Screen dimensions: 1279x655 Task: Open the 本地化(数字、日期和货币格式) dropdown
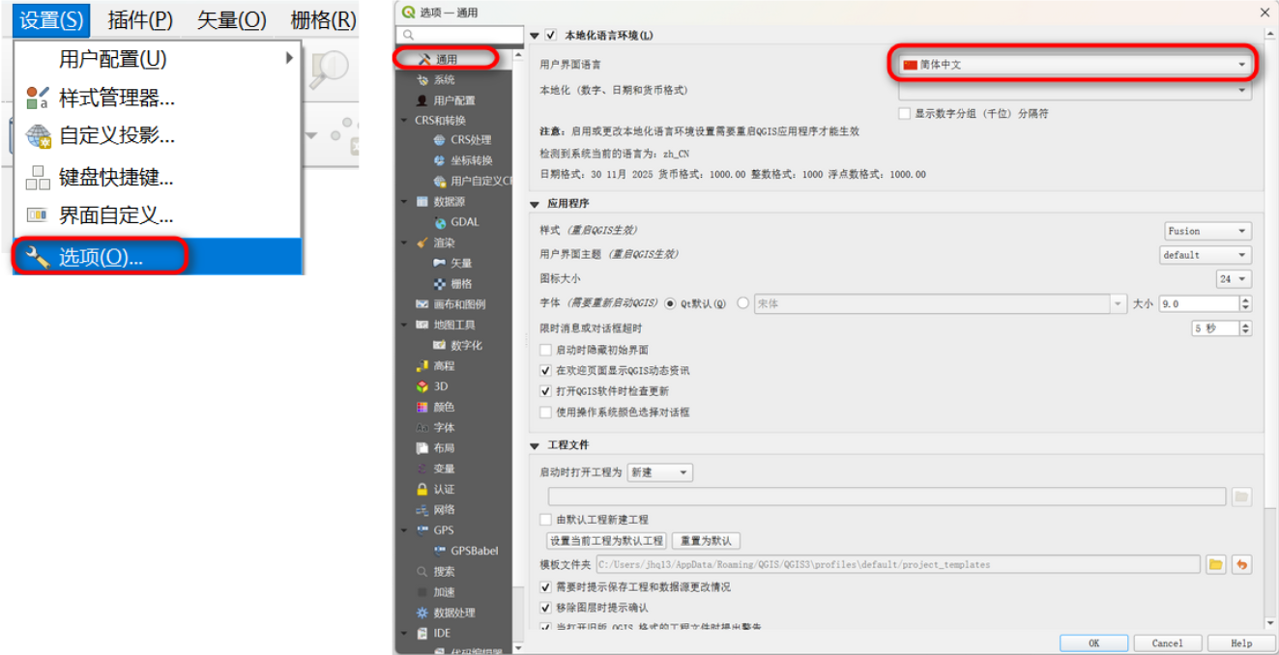pos(1074,90)
